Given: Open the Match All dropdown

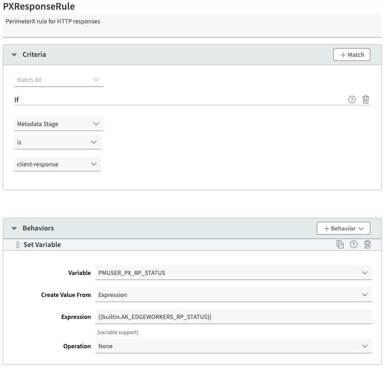Looking at the screenshot, I should [x=59, y=80].
